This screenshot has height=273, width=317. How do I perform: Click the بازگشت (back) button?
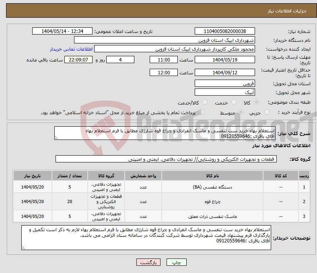(x=148, y=262)
